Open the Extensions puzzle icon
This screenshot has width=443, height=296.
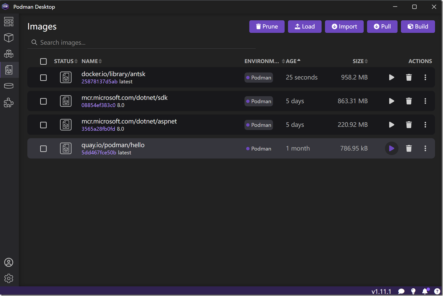pos(9,103)
